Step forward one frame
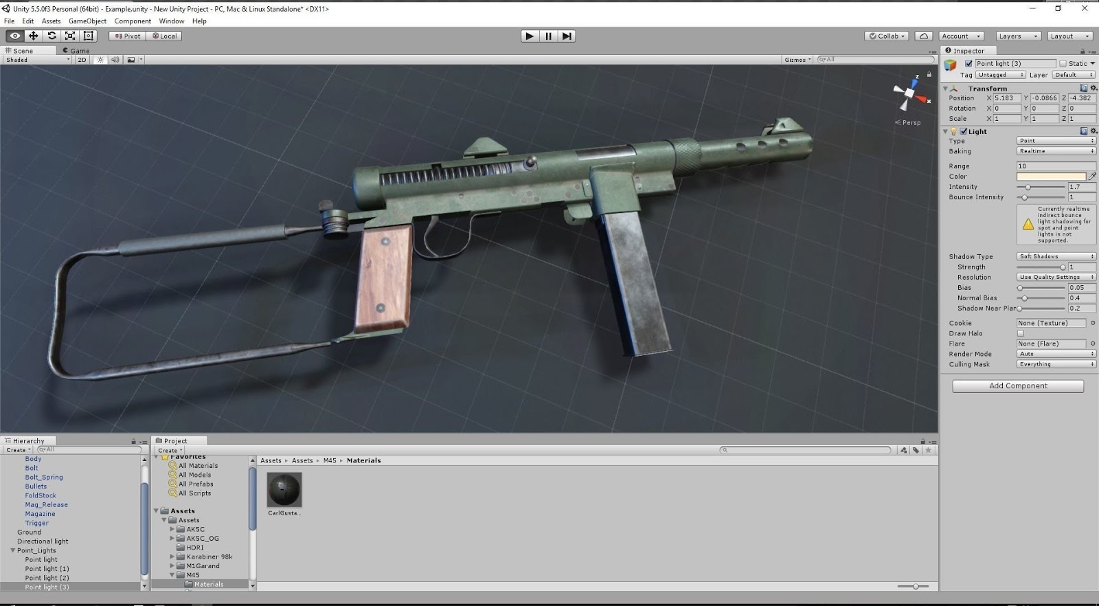Screen dimensions: 1099x606 [567, 36]
